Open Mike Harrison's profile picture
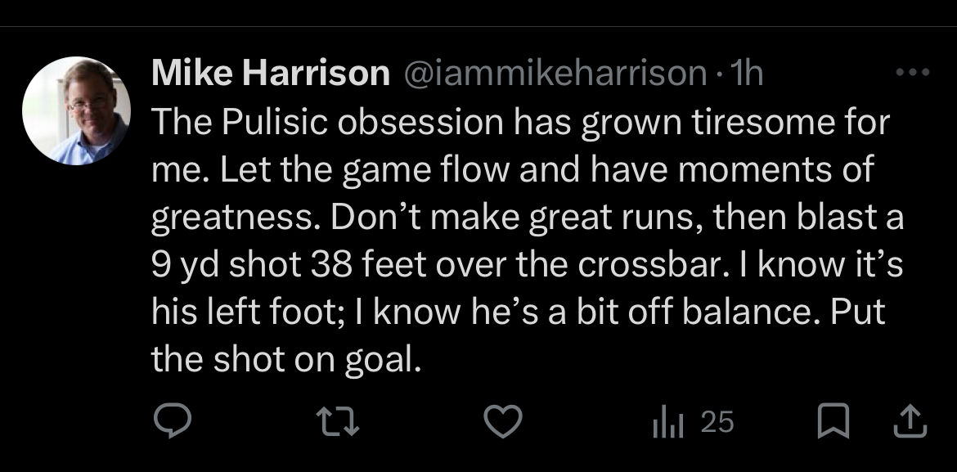Viewport: 957px width, 472px height. coord(76,110)
